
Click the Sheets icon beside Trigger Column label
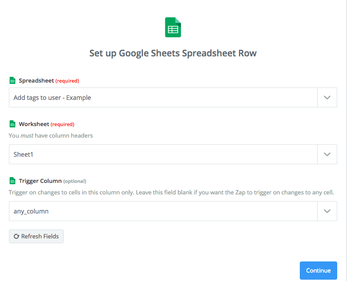coord(12,181)
